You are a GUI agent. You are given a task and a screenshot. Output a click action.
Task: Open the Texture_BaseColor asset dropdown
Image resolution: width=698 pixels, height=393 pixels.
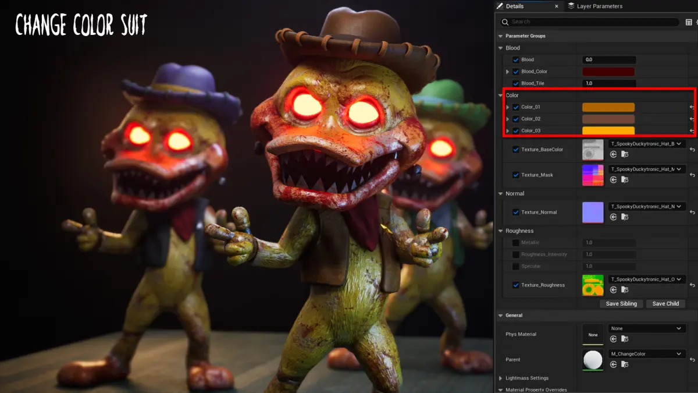tap(647, 144)
